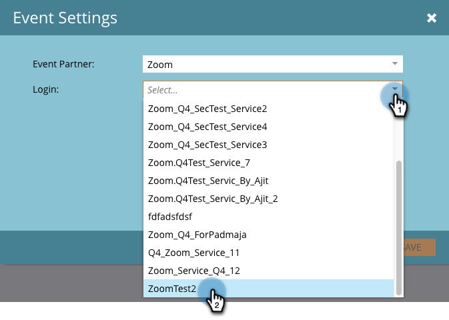Close the Event Settings dialog
The image size is (449, 320).
431,18
